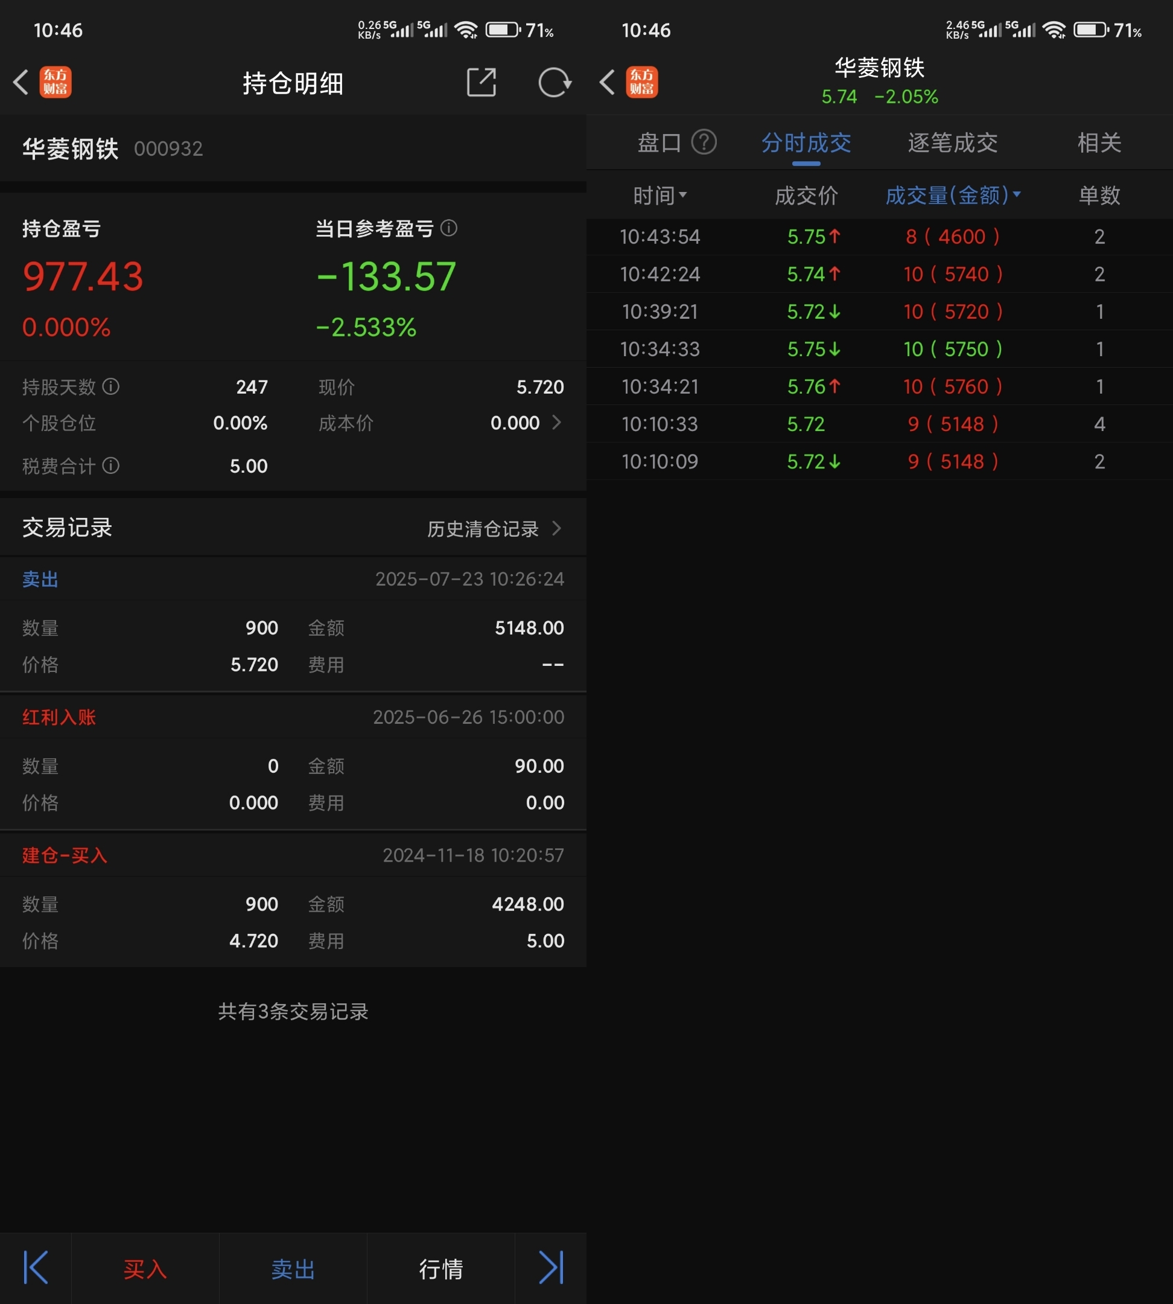Tap 共有3条交易记录 footer text
1173x1304 pixels.
[x=293, y=1011]
